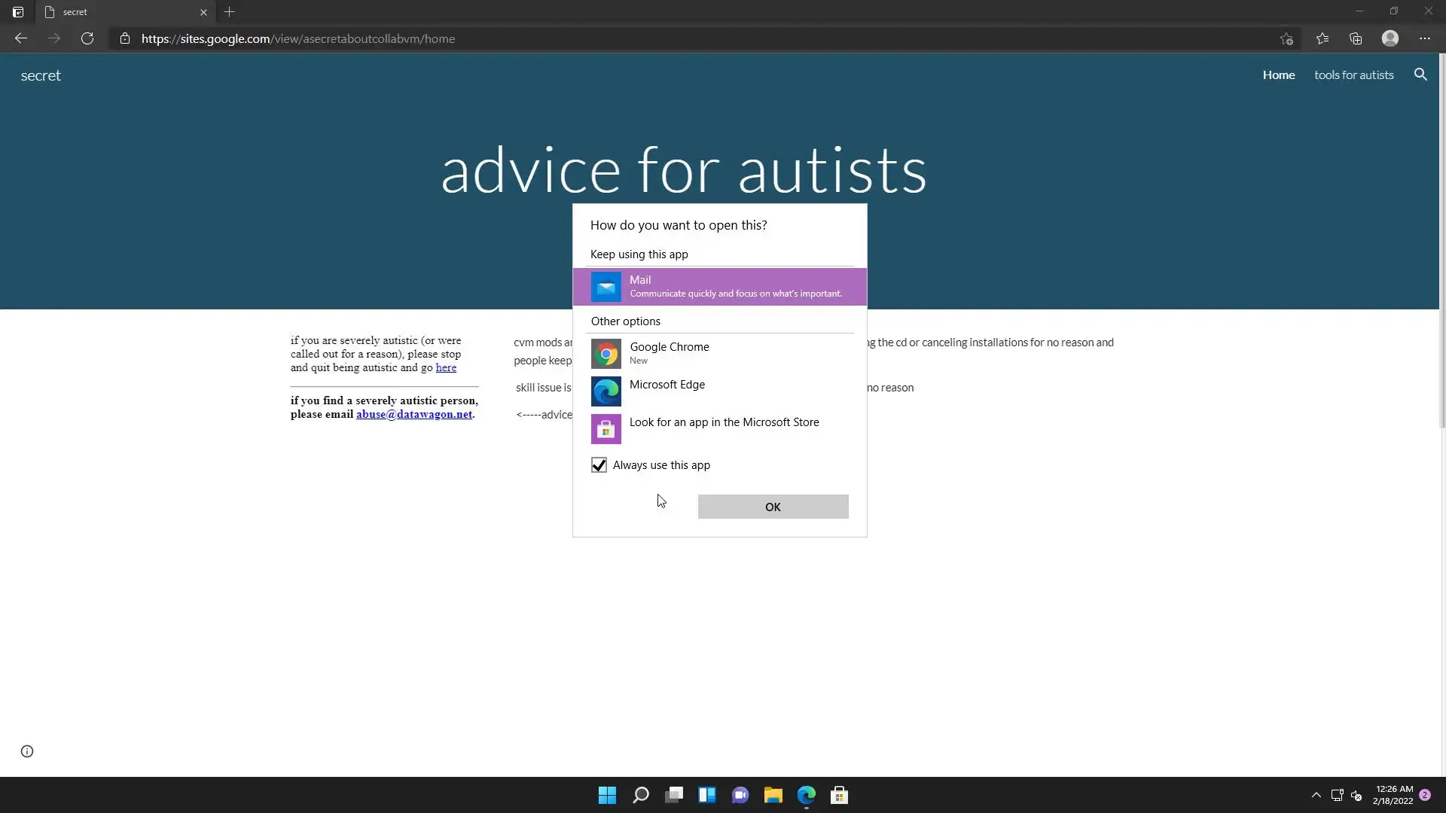Refresh the current page
The height and width of the screenshot is (813, 1446).
(x=87, y=38)
